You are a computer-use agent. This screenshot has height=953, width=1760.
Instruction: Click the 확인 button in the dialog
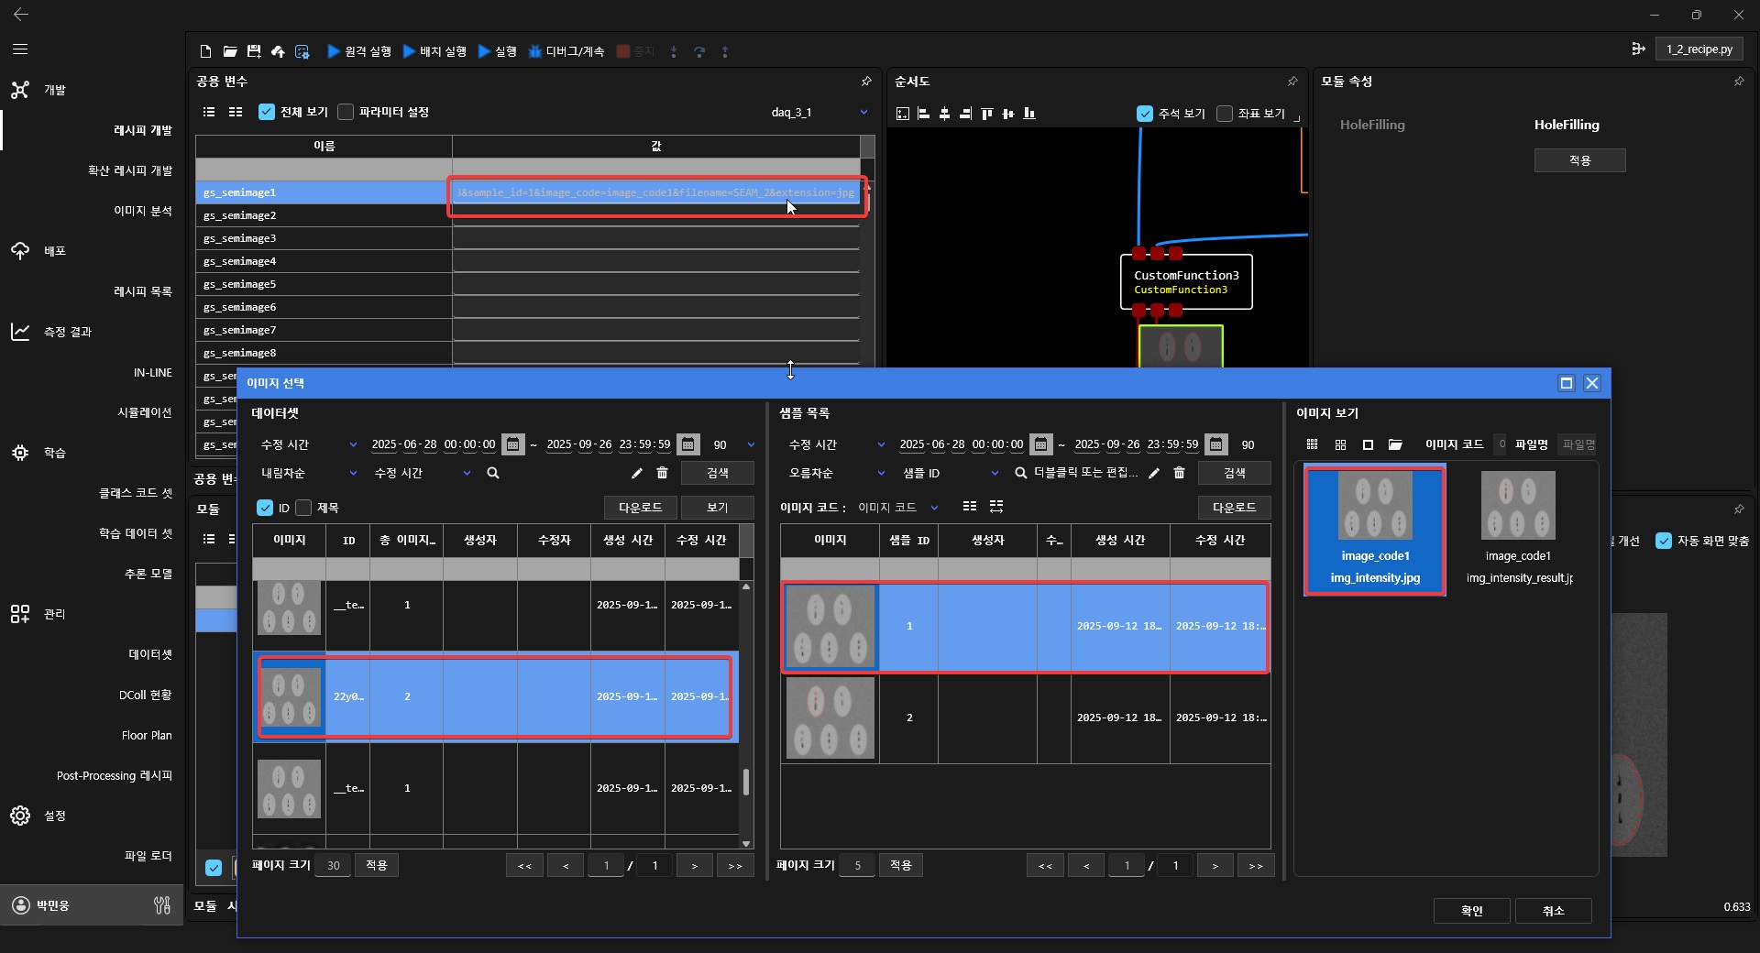click(1471, 911)
